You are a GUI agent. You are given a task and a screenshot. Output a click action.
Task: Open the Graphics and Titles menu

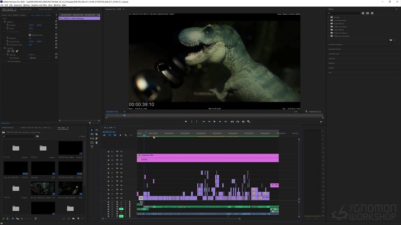point(39,5)
